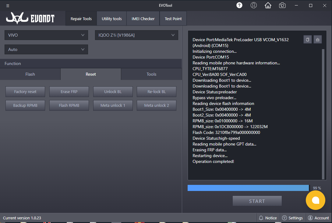332x223 pixels.
Task: Open Account in the status bar
Action: tap(319, 218)
